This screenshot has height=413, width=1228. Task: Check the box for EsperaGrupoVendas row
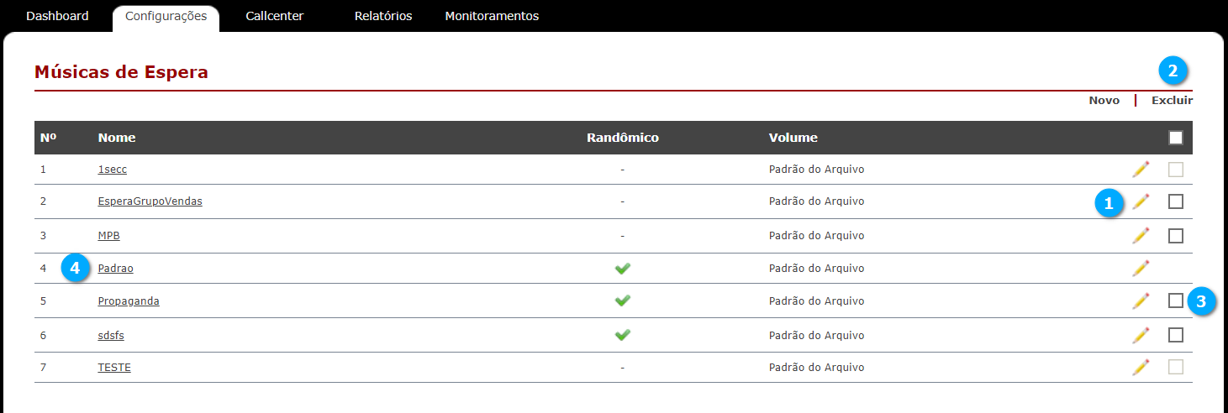(x=1176, y=201)
